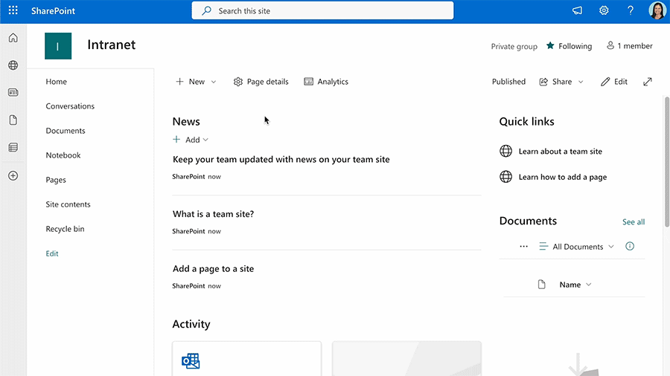Open the app launcher waffle icon
The image size is (670, 376).
tap(13, 10)
